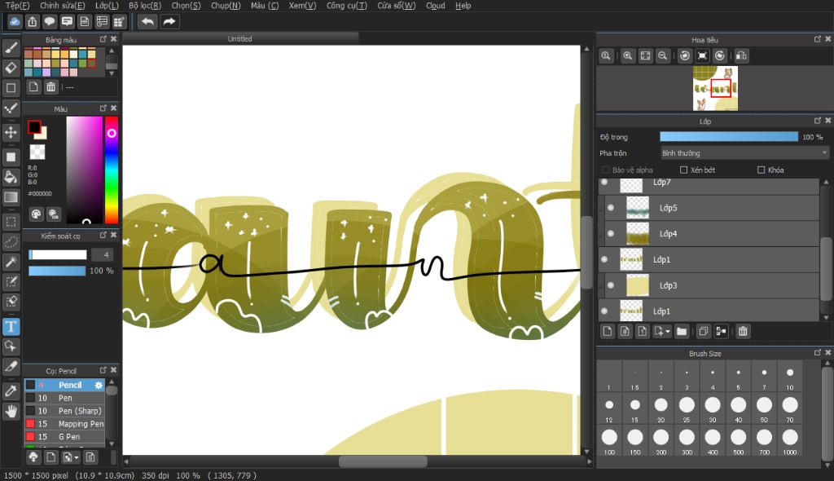Undock the Hoa tiêu navigator panel

click(x=818, y=39)
